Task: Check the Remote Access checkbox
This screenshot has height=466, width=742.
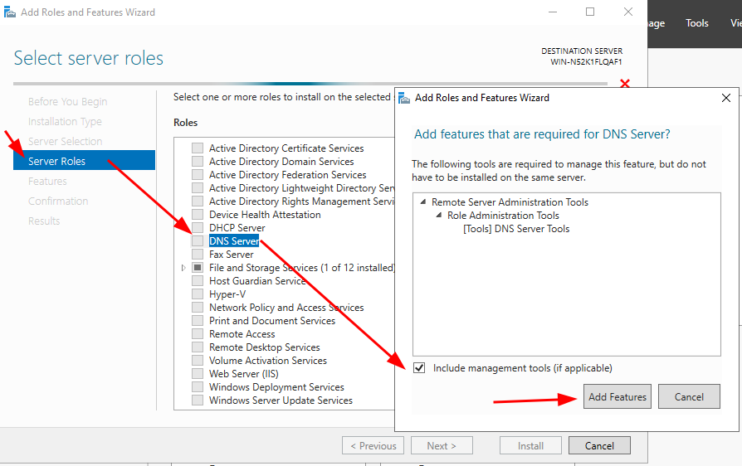Action: (198, 334)
